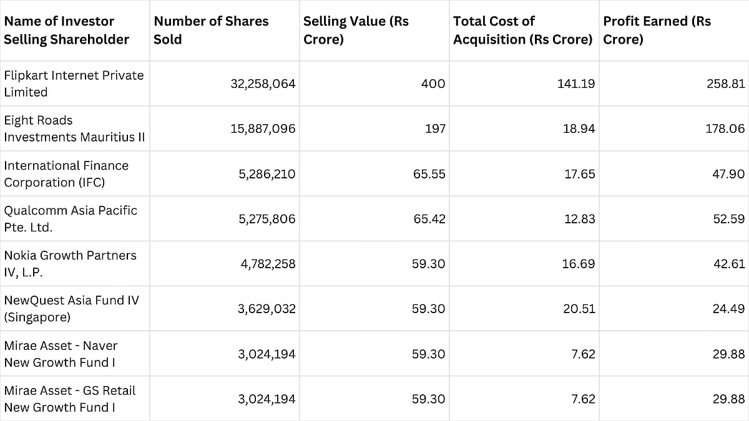Click the 'Name of Investor Selling Shareholder' header
This screenshot has width=749, height=421.
tap(67, 31)
